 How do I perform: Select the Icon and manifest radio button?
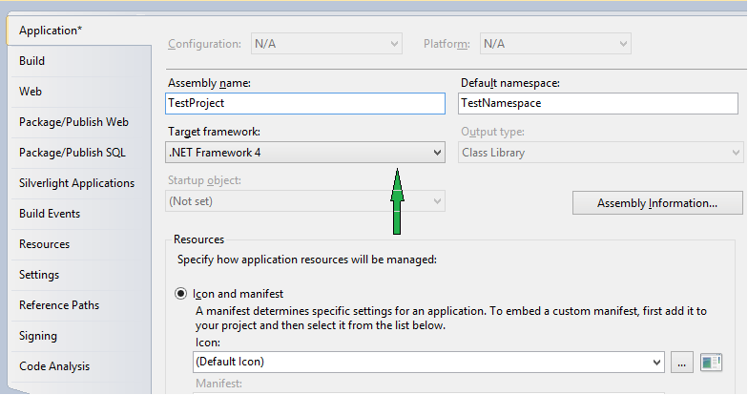pyautogui.click(x=181, y=294)
